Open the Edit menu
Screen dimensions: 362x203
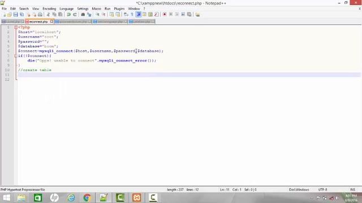pyautogui.click(x=12, y=9)
